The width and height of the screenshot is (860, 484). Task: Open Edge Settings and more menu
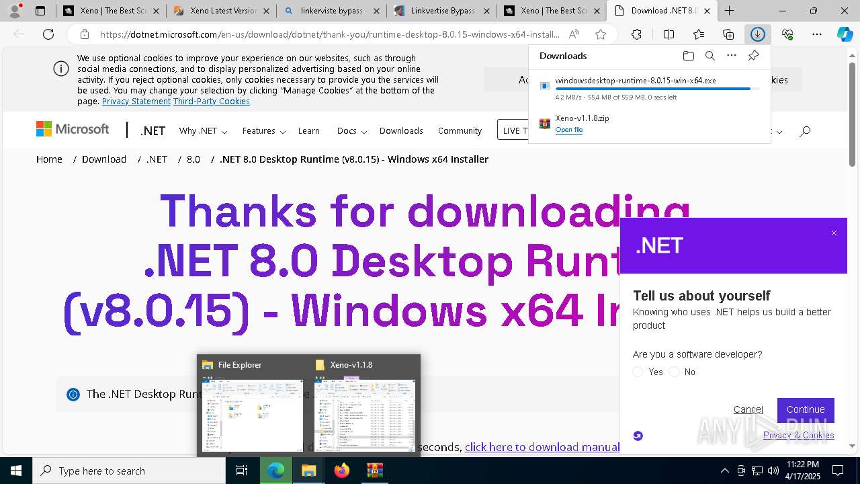click(x=817, y=34)
